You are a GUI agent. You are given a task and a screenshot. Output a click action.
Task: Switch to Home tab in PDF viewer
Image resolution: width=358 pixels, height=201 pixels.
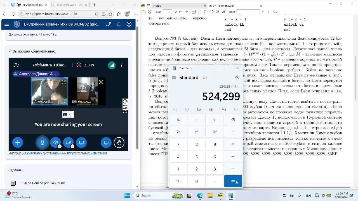tap(157, 6)
